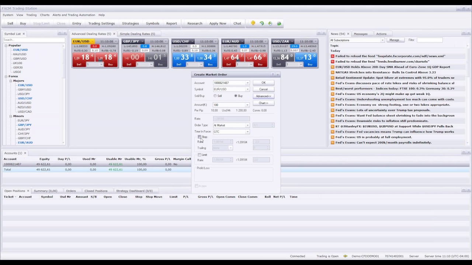The height and width of the screenshot is (265, 472).
Task: Select XAU/USD in the Popular tree
Action: [20, 54]
